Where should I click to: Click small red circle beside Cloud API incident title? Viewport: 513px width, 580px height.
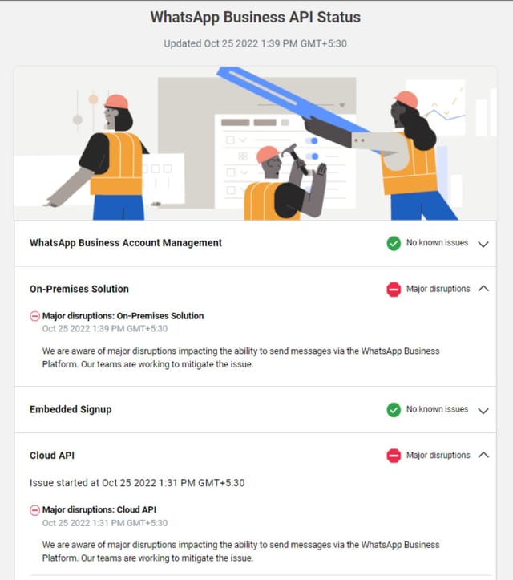[34, 510]
